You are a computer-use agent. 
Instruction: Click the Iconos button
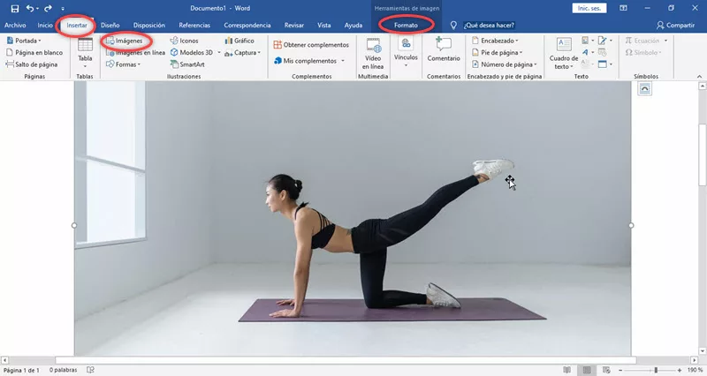tap(184, 41)
